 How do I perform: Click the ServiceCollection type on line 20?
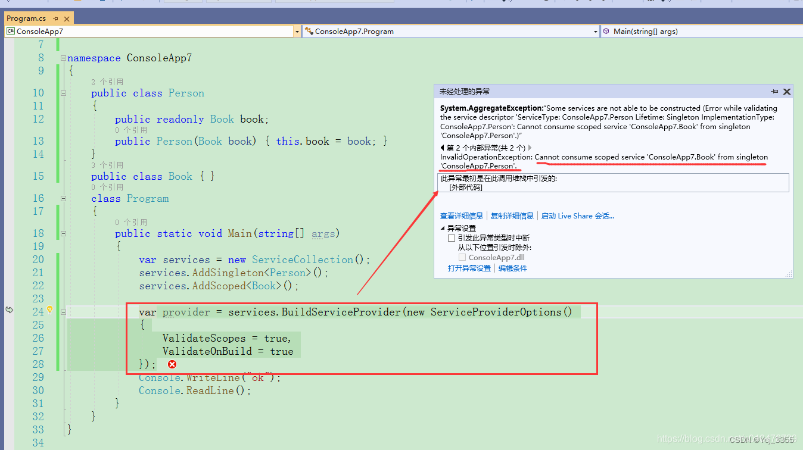pos(303,260)
